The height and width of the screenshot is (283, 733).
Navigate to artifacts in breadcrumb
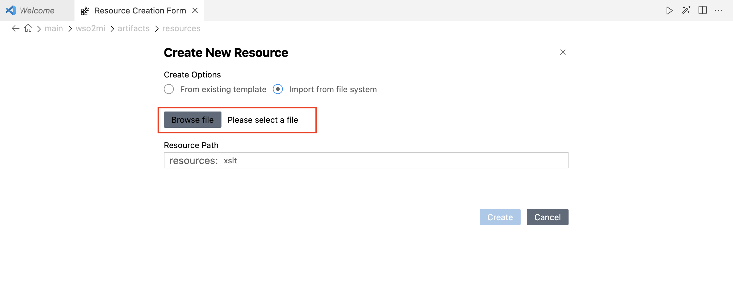[x=133, y=28]
